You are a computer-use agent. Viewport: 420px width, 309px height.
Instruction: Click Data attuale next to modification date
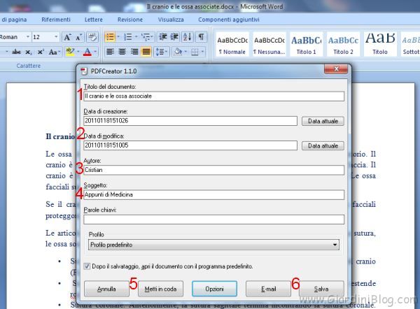point(323,146)
